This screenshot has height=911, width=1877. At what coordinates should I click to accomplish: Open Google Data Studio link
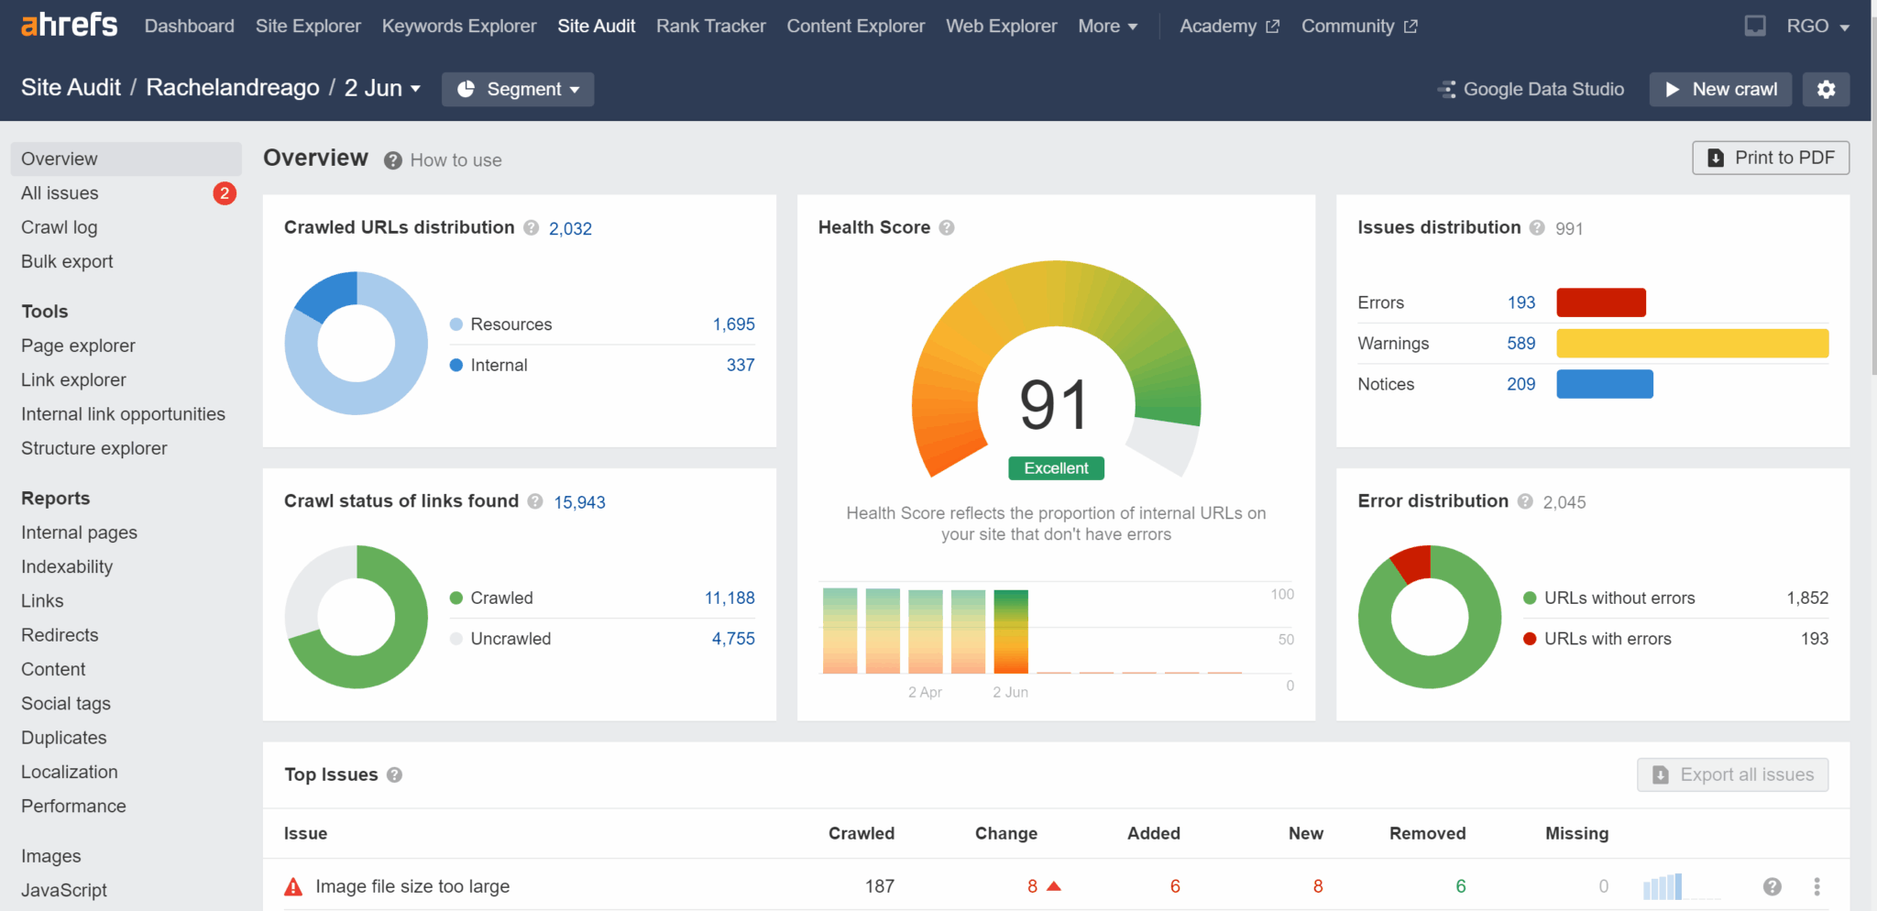[1531, 89]
